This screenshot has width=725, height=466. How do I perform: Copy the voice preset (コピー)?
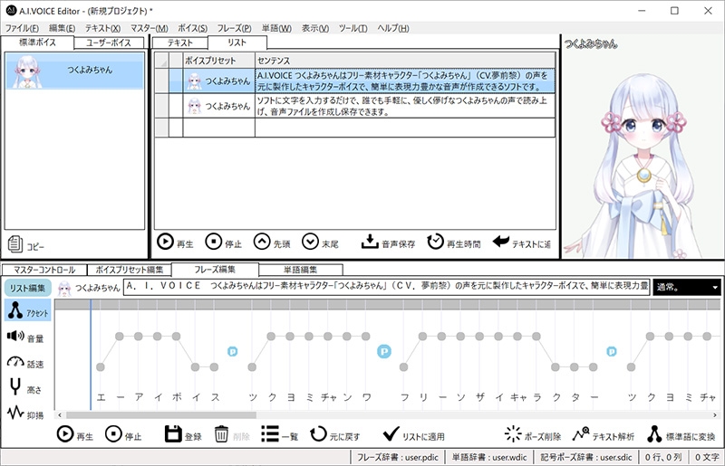coord(26,245)
